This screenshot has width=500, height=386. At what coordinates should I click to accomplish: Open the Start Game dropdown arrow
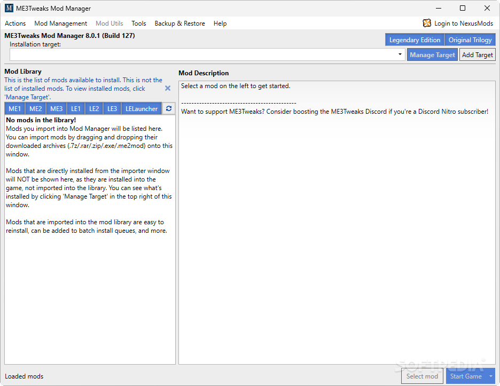pos(491,376)
